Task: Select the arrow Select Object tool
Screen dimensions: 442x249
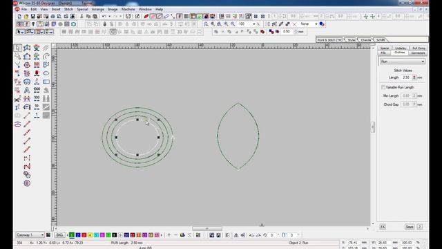Action: pos(17,48)
